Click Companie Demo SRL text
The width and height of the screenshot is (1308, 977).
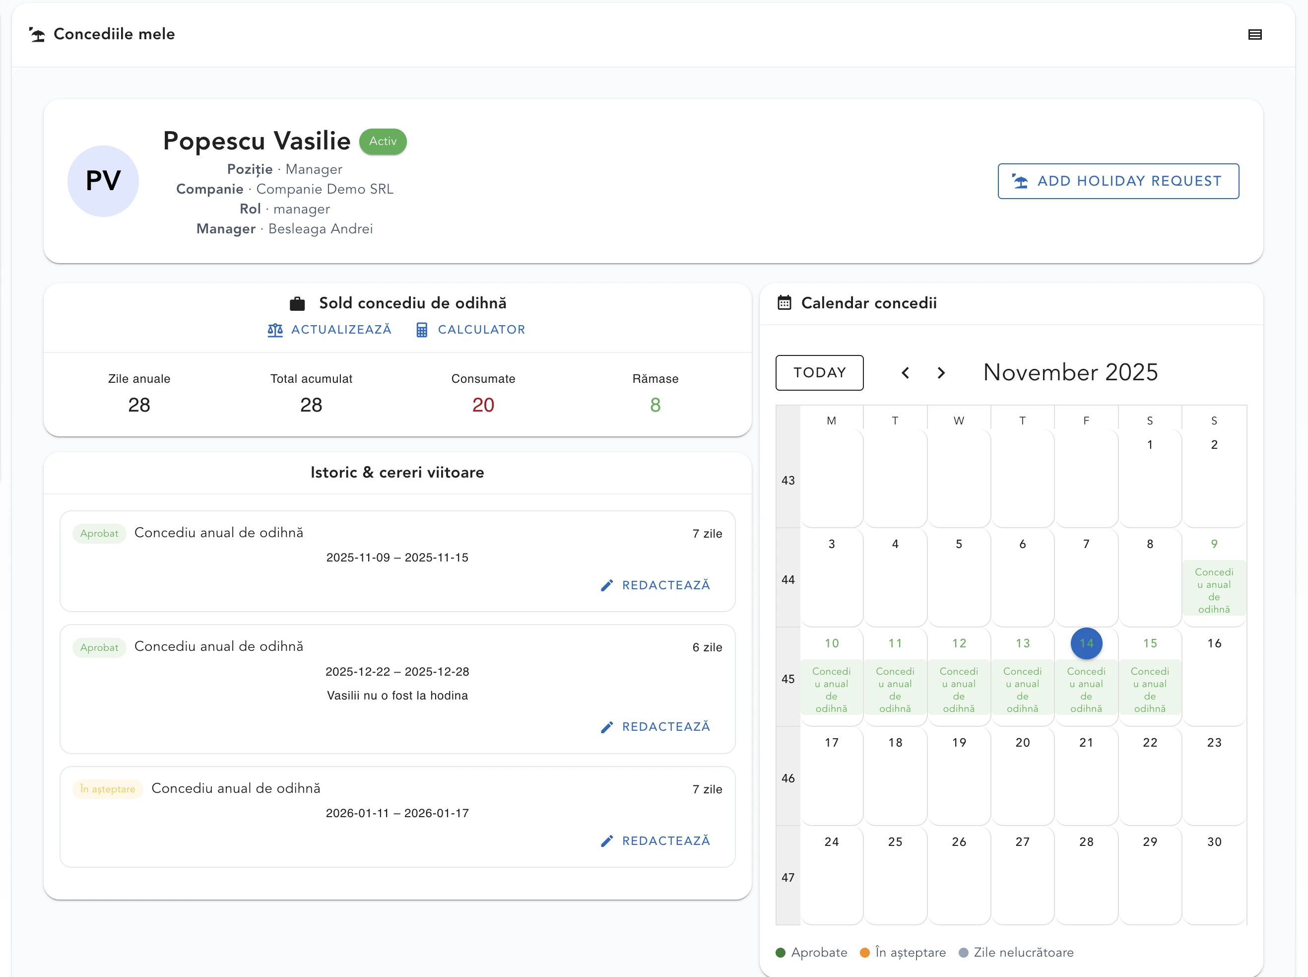[x=325, y=189]
